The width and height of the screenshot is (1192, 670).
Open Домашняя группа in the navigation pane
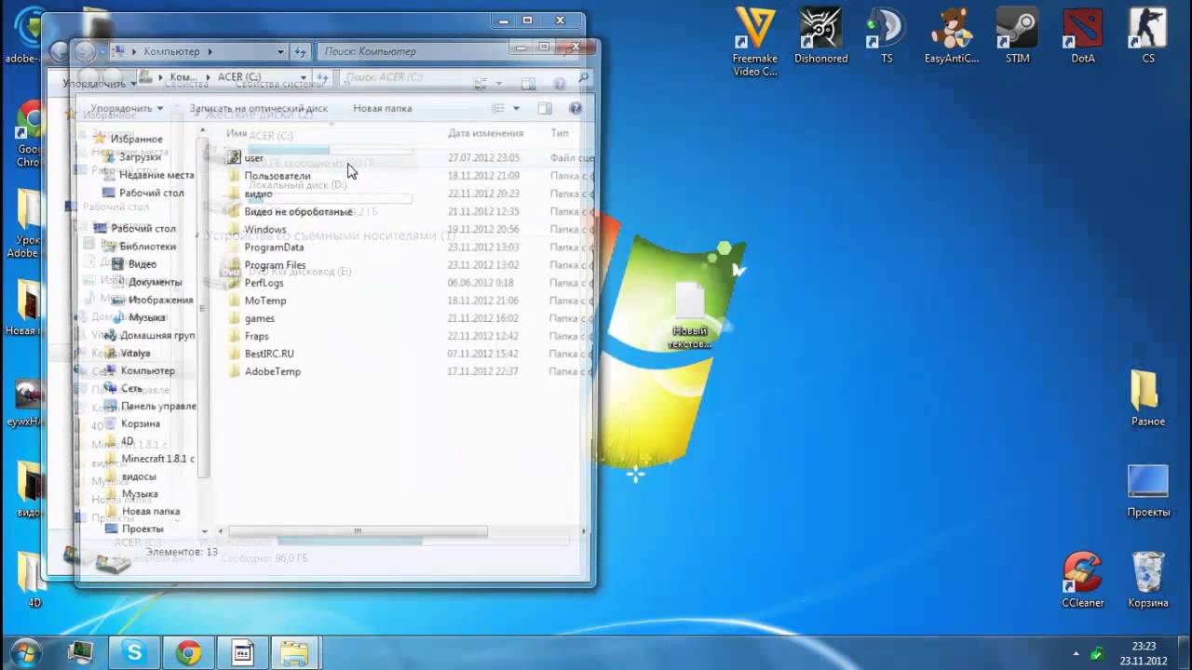157,335
